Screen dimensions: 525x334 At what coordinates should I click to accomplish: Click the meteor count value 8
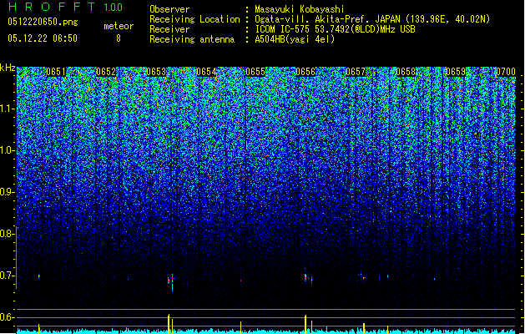(119, 38)
